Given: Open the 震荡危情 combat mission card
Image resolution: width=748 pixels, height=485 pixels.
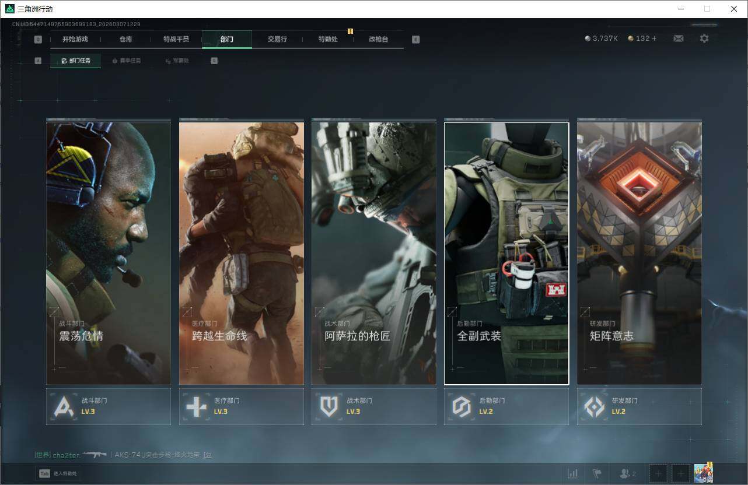Looking at the screenshot, I should coord(109,253).
